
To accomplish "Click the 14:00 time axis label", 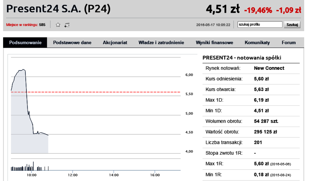I will point(114,175).
